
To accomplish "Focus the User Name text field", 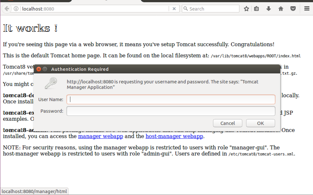I will (171, 99).
